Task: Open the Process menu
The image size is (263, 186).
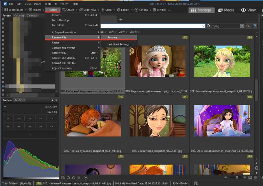Action: coord(65,4)
